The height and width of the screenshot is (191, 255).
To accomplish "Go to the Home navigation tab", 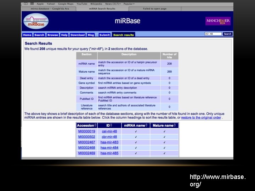I will pos(27,35).
